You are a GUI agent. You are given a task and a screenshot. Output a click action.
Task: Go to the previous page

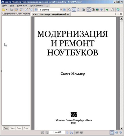[47, 133]
